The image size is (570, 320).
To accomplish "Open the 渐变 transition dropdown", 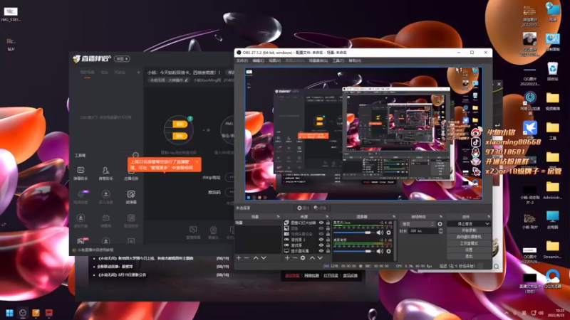I will [x=418, y=224].
